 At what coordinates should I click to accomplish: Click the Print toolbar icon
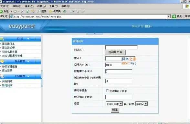(x=78, y=12)
